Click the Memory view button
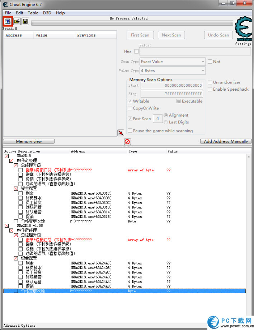Viewport: 254px width, 330px height. click(x=29, y=141)
